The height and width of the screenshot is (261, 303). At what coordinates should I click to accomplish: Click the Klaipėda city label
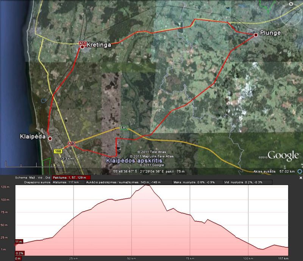pos(33,136)
